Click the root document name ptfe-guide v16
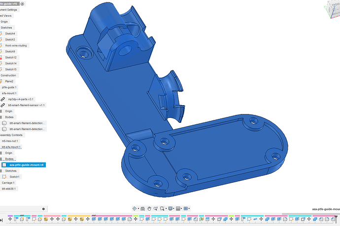Viewport: 340px width, 226px height. click(9, 4)
